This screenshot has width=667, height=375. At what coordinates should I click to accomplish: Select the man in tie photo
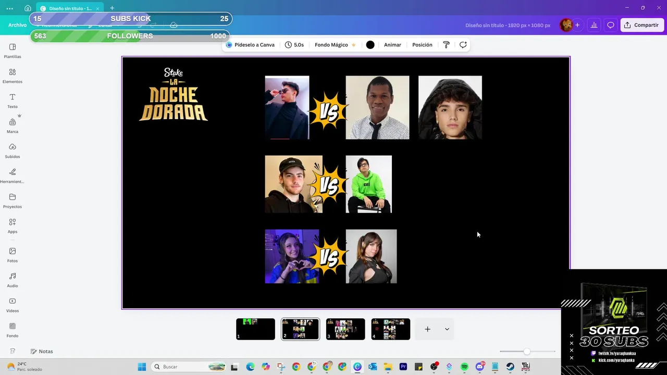377,108
